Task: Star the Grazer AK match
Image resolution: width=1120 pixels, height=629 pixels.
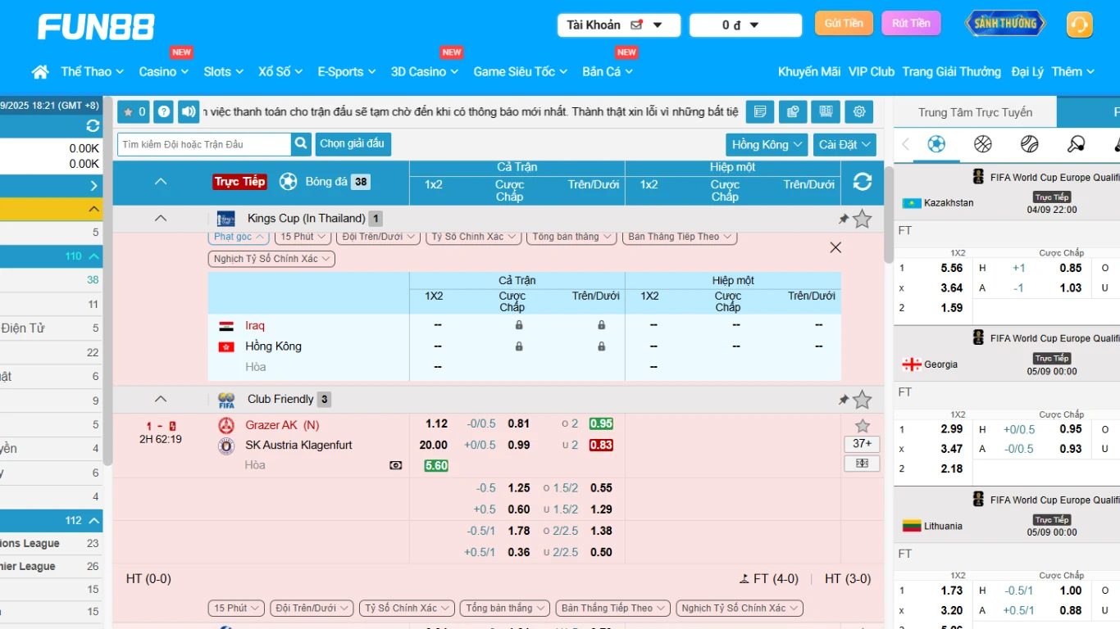Action: tap(862, 426)
